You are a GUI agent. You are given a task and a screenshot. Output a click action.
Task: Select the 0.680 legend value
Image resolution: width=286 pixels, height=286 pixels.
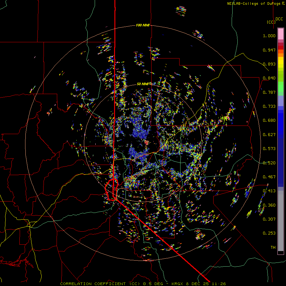coord(269,120)
